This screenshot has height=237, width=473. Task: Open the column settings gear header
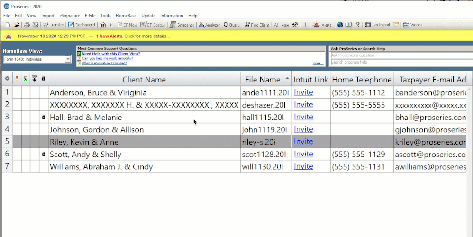7,79
